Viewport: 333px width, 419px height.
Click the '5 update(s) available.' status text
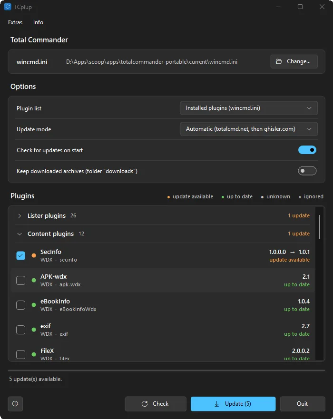pos(36,379)
